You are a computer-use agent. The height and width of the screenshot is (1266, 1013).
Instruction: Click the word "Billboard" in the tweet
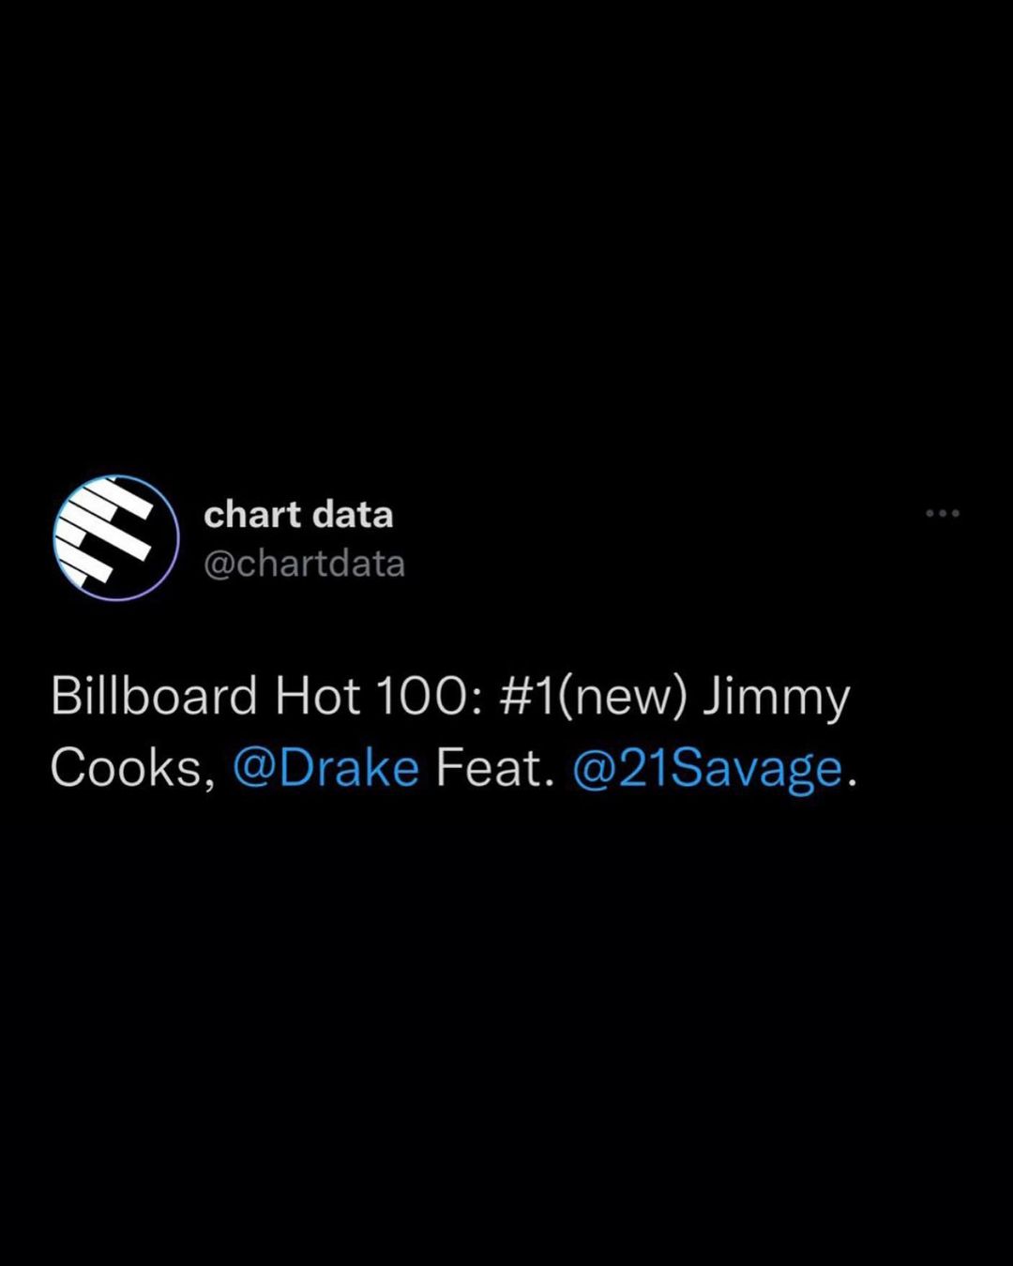pyautogui.click(x=154, y=697)
